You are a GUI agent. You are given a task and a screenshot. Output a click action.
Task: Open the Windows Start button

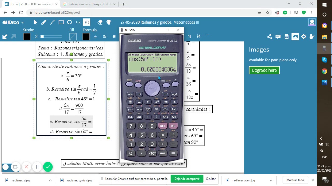[x=324, y=5]
